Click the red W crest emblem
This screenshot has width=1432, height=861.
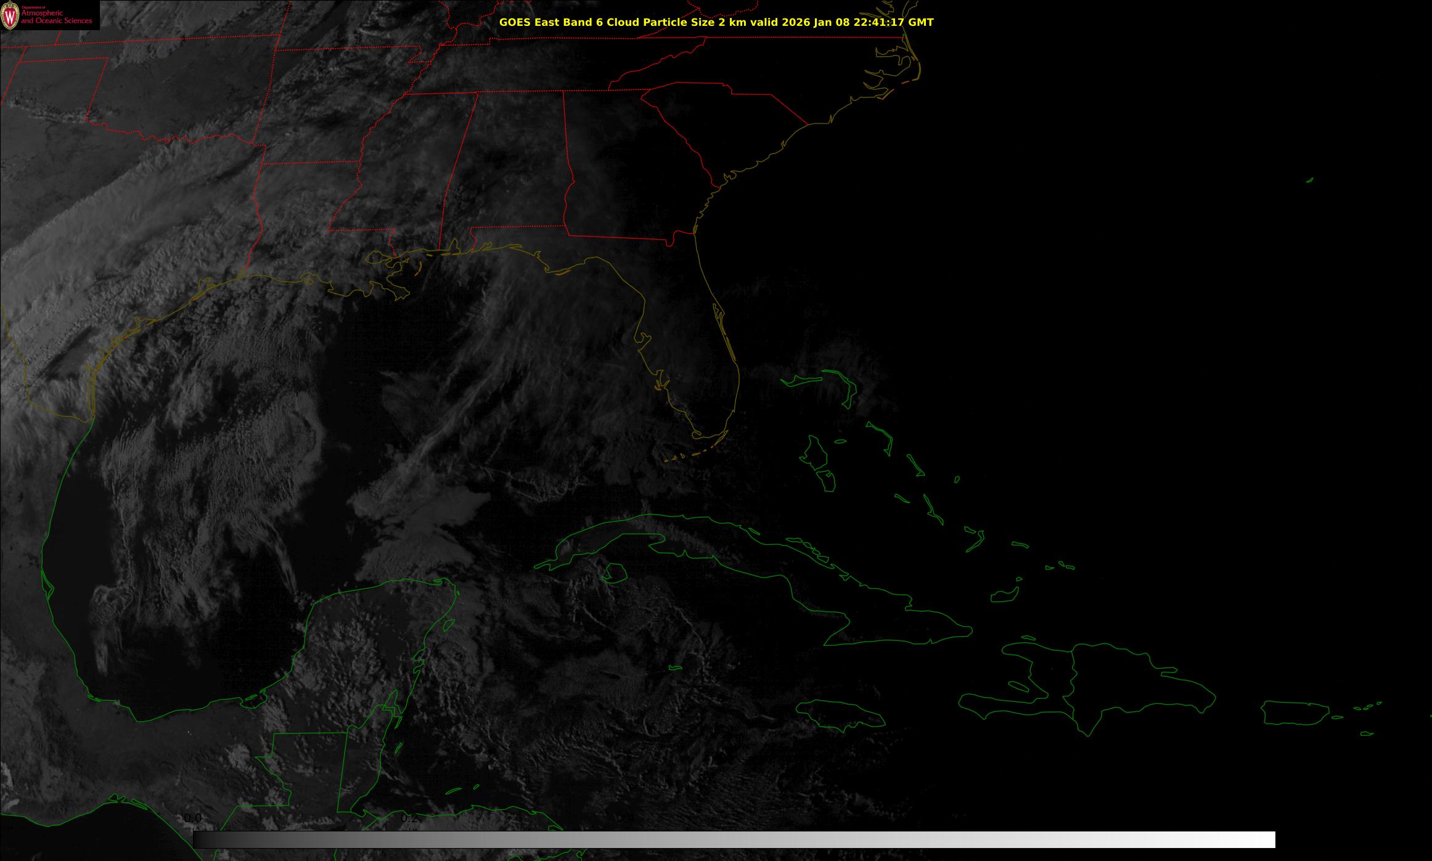[x=10, y=15]
